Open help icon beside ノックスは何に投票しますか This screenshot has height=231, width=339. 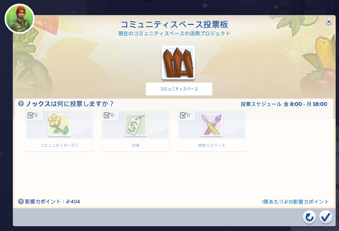pos(21,104)
